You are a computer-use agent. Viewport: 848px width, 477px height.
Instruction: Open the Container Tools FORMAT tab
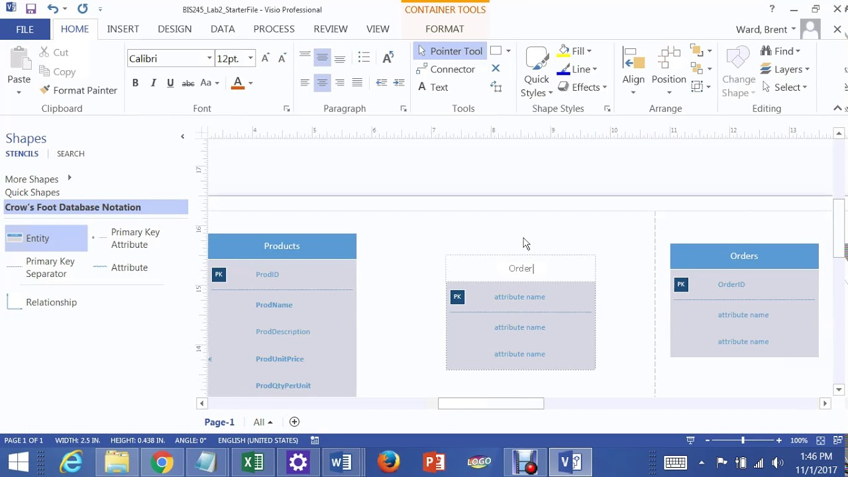point(445,28)
